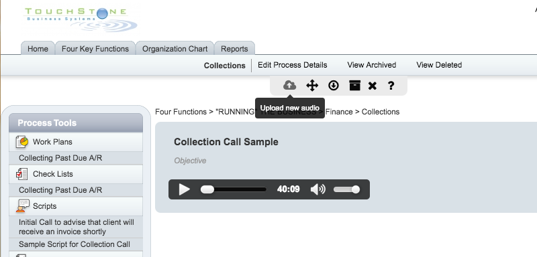The width and height of the screenshot is (537, 257).
Task: Select the move arrows icon
Action: pos(312,85)
